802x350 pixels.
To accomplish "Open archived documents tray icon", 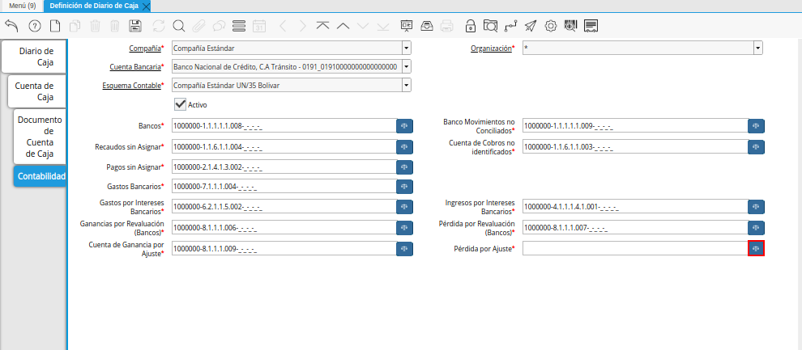I will [x=427, y=26].
